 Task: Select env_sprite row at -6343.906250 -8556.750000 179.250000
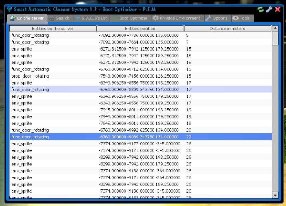coord(140,96)
